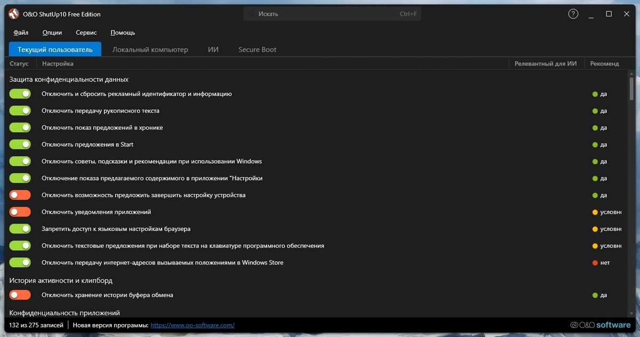Select the Текущий пользователь tab
Viewport: 640px width, 337px height.
(55, 50)
